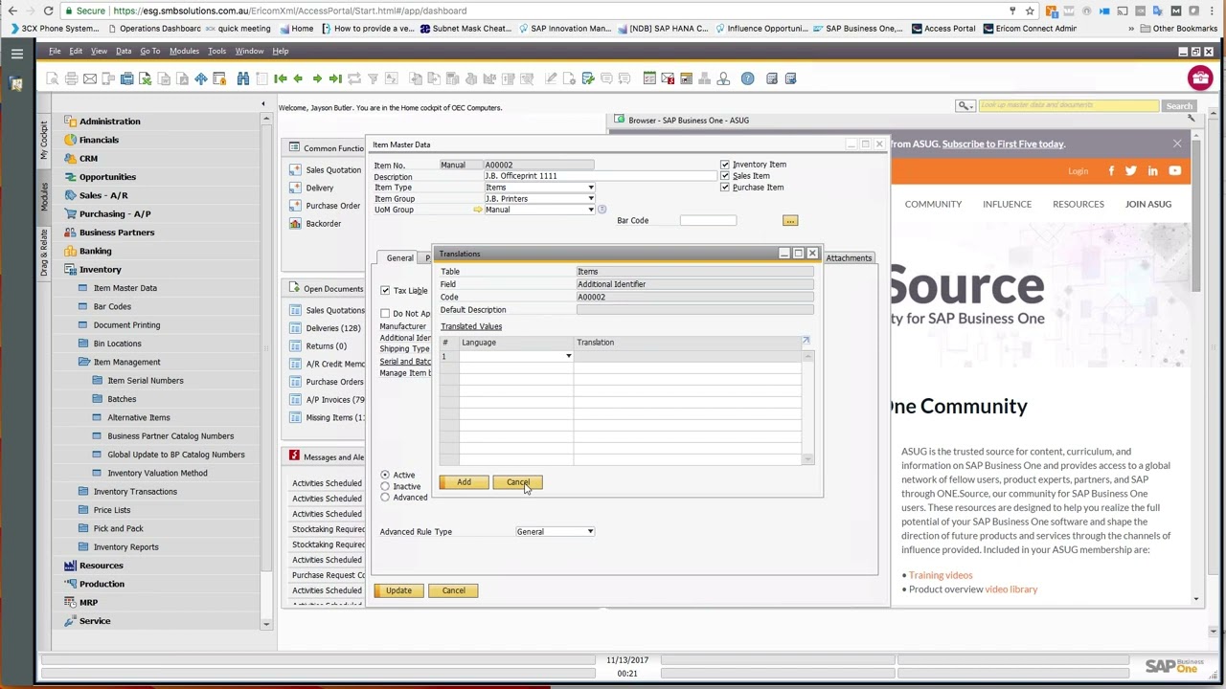The height and width of the screenshot is (689, 1226).
Task: Click the Print Preview toolbar icon
Action: pos(53,78)
